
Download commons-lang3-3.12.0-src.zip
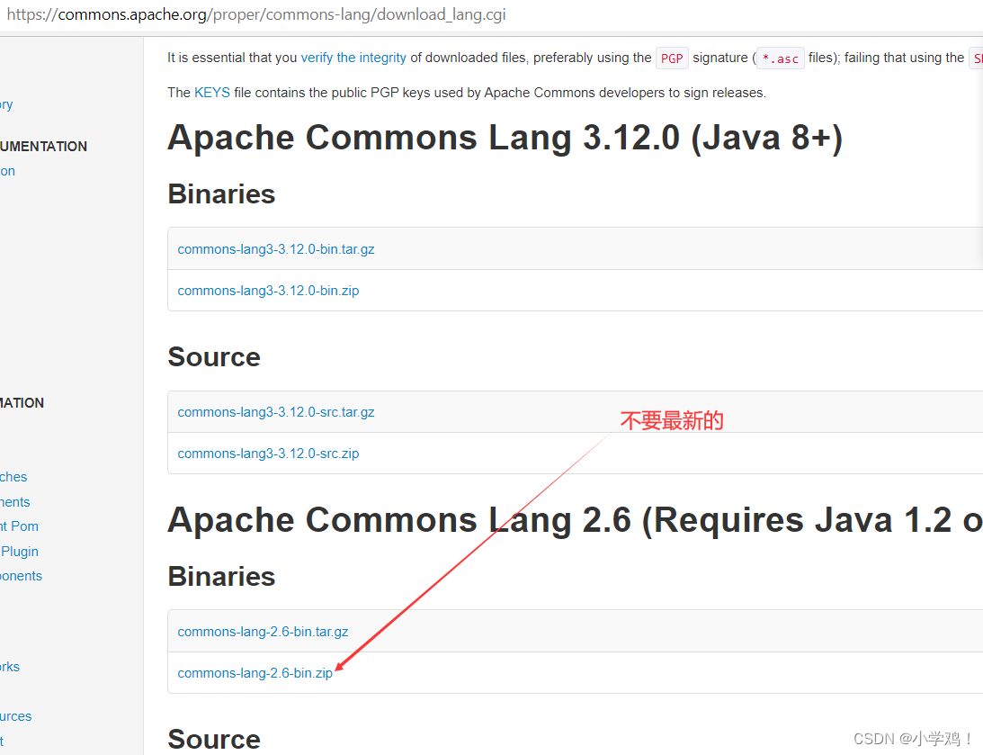268,454
